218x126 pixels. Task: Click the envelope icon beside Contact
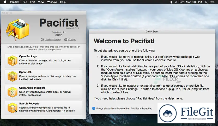65,40
